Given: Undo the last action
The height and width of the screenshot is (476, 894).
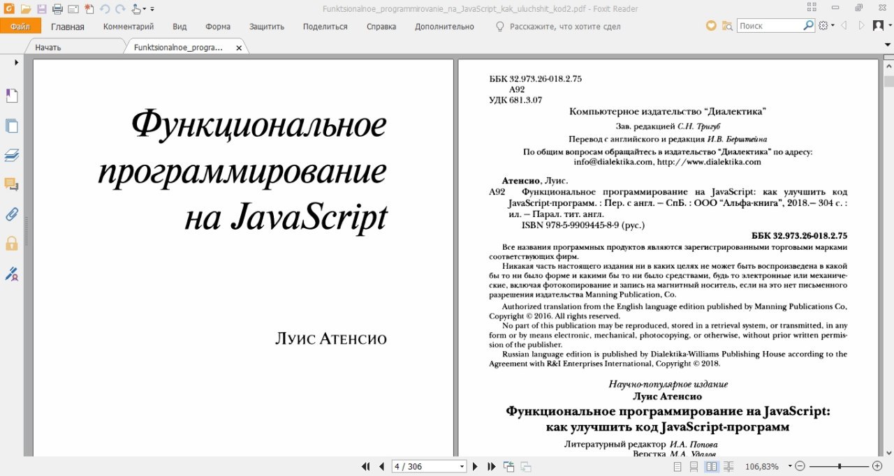Looking at the screenshot, I should click(105, 9).
